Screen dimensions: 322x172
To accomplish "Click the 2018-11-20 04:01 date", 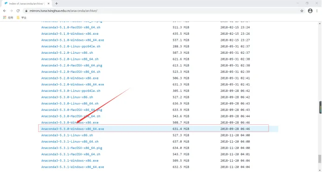I will (235, 154).
